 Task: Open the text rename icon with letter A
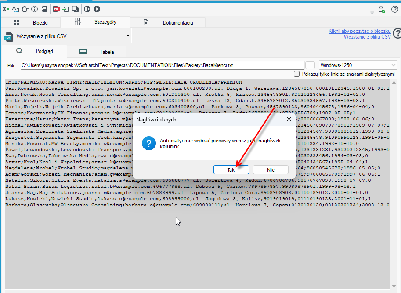pyautogui.click(x=15, y=9)
